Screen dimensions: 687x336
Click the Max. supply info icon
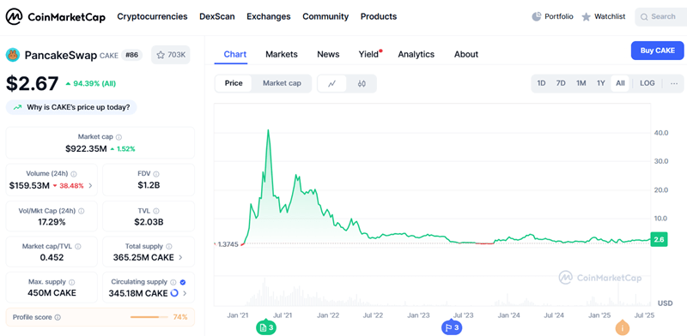coord(72,282)
